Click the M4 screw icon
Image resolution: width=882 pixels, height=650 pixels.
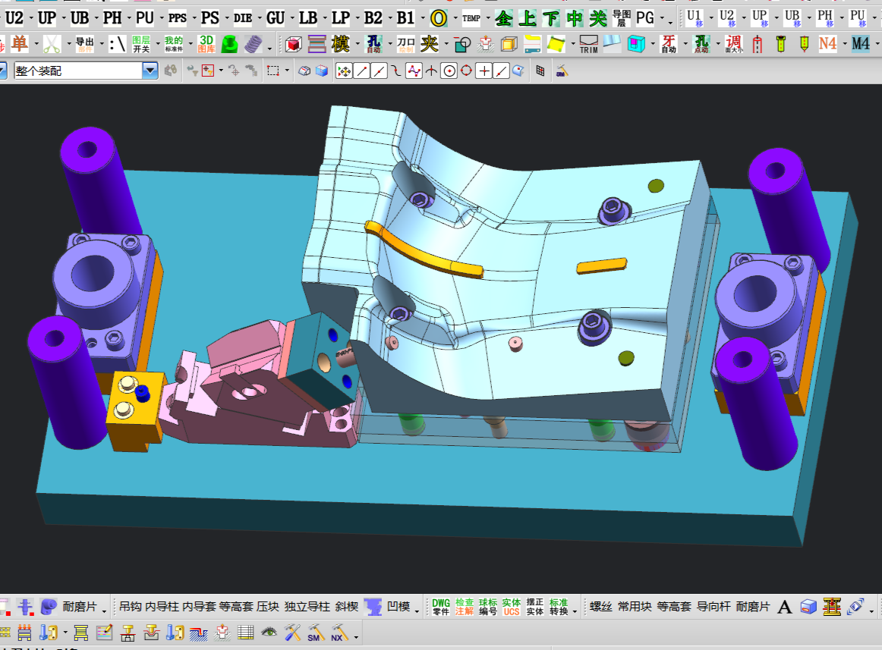[860, 43]
